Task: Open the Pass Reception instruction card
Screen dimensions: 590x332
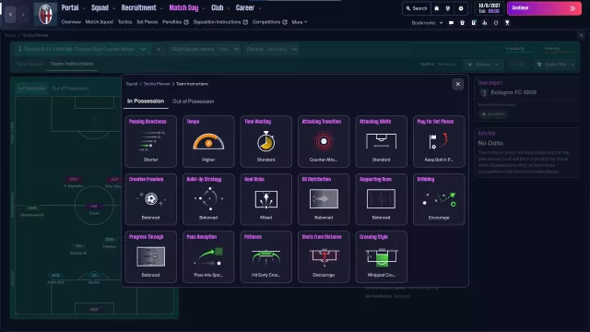Action: [208, 256]
